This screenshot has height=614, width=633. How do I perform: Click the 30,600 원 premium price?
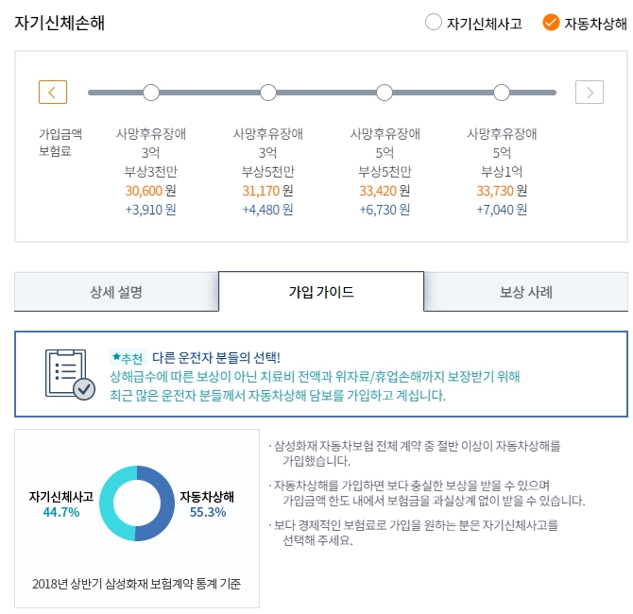pyautogui.click(x=150, y=191)
